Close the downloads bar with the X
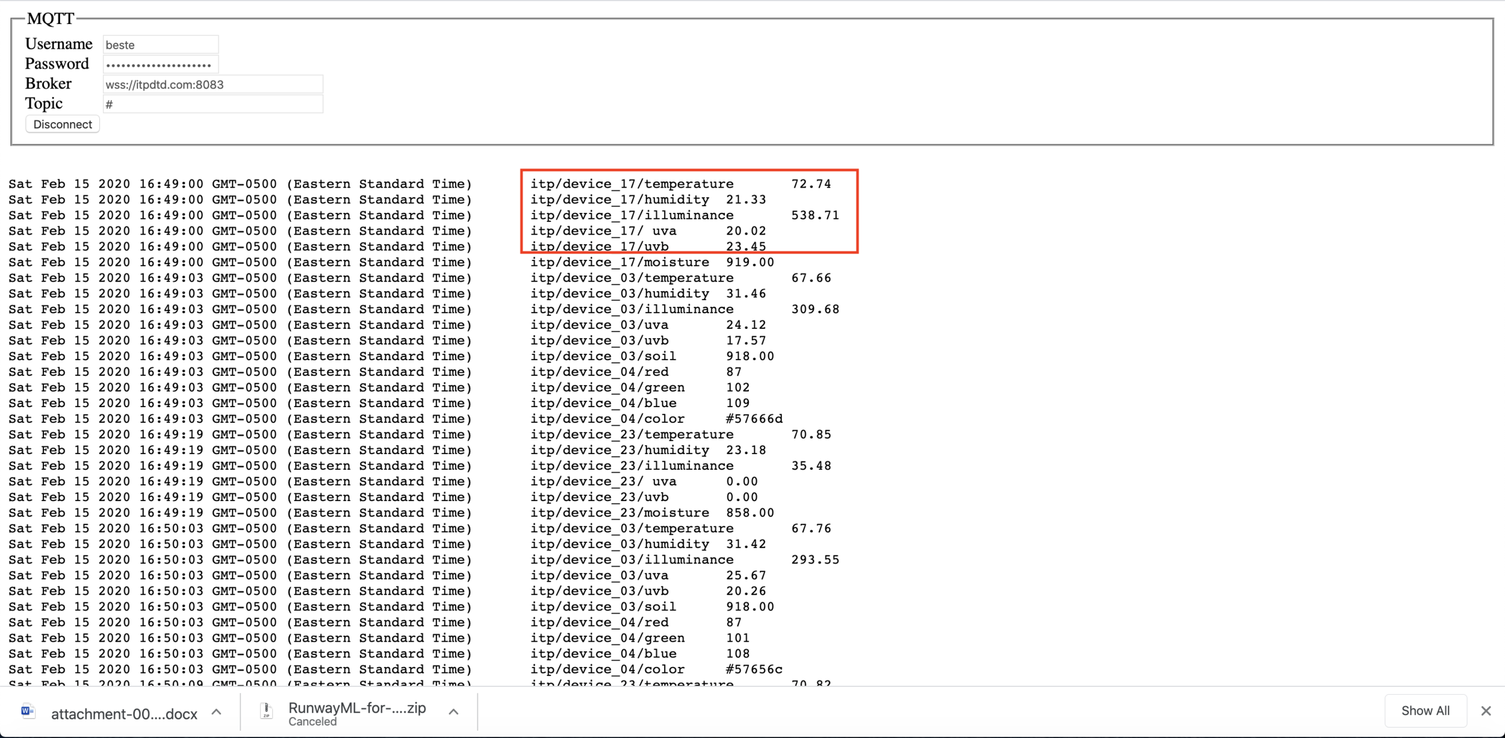This screenshot has width=1505, height=738. click(x=1486, y=712)
